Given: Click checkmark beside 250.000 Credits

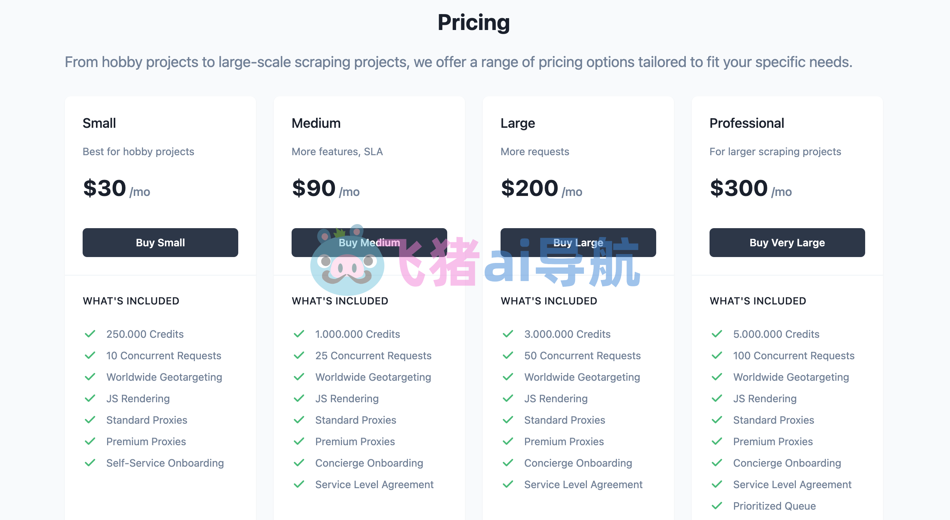Looking at the screenshot, I should 90,334.
